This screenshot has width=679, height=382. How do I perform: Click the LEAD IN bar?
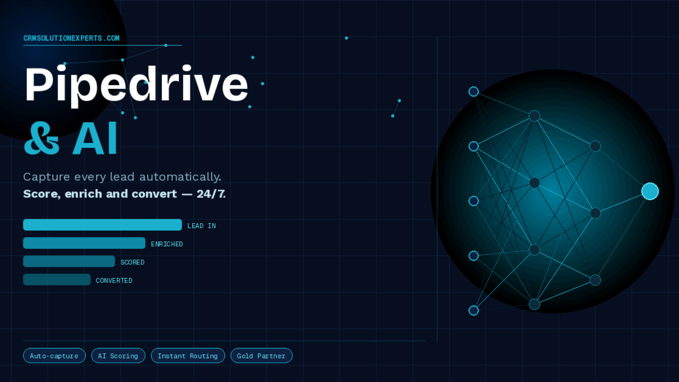tap(102, 225)
